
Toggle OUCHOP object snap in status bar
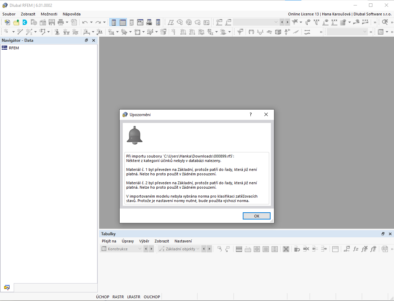tap(152, 297)
